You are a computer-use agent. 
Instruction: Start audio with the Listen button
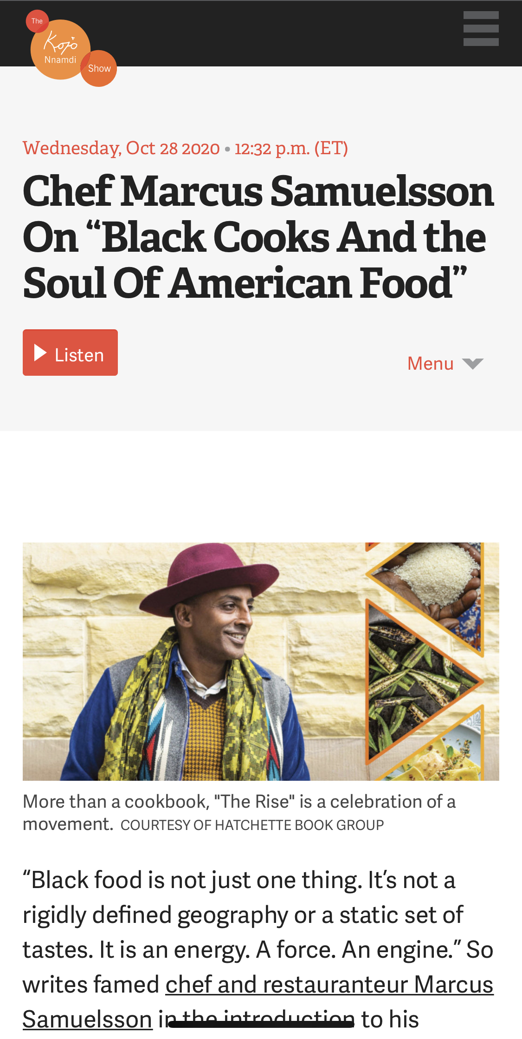[70, 353]
